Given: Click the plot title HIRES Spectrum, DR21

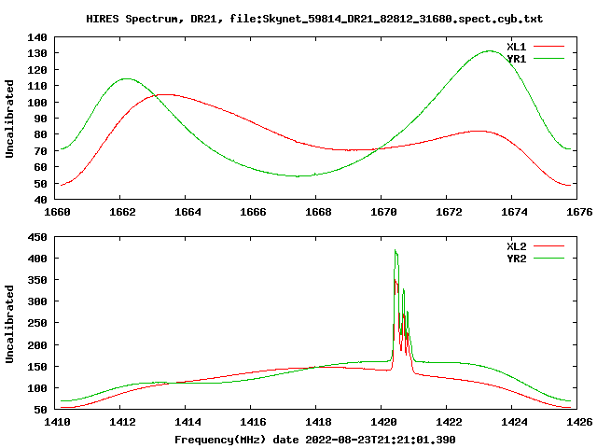Looking at the screenshot, I should click(314, 19).
